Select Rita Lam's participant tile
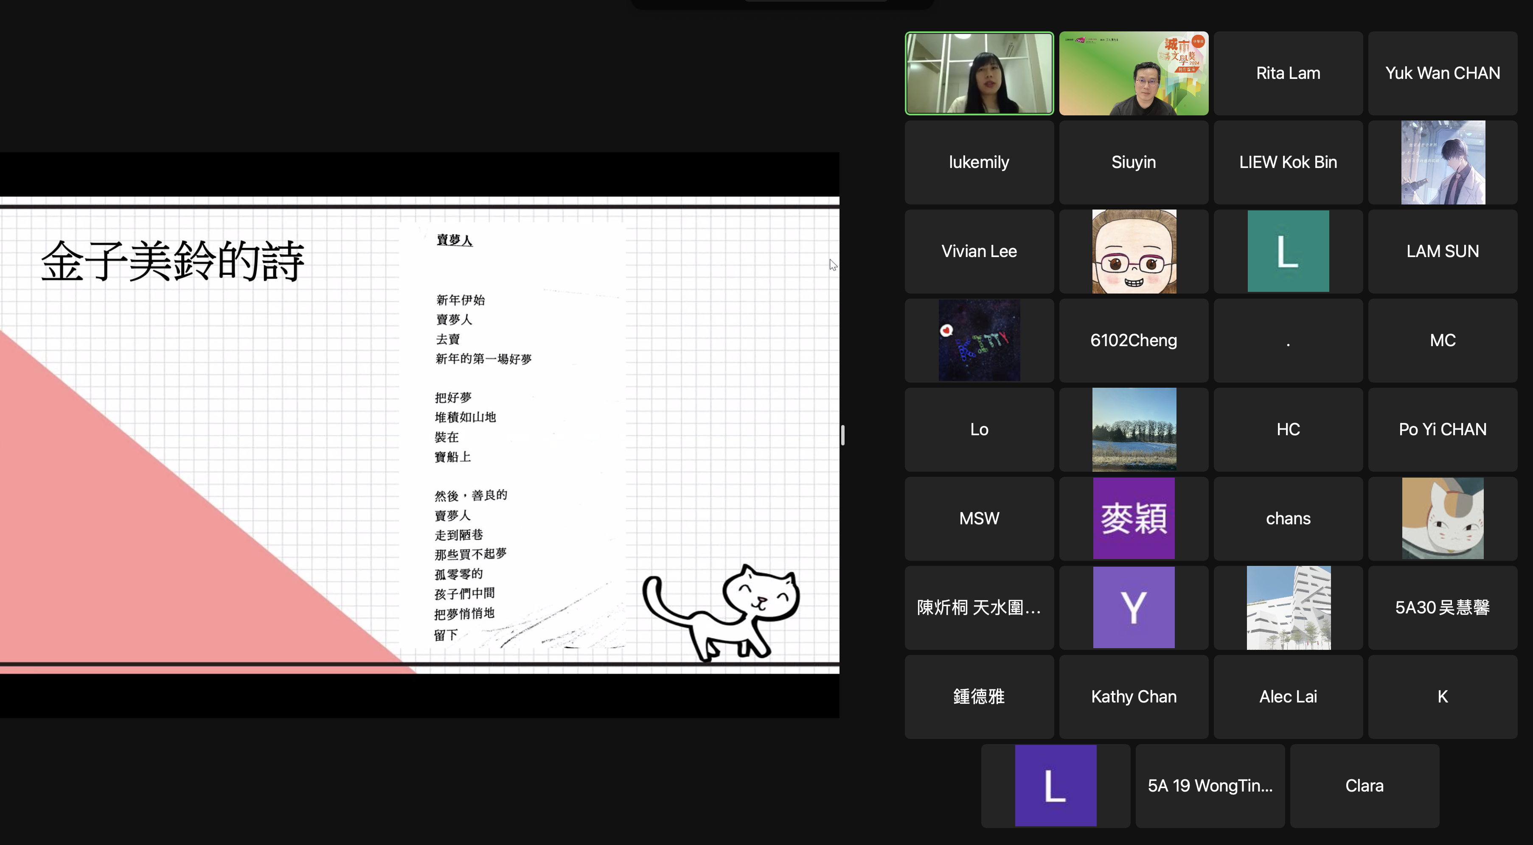Screen dimensions: 1533x845 1288,73
